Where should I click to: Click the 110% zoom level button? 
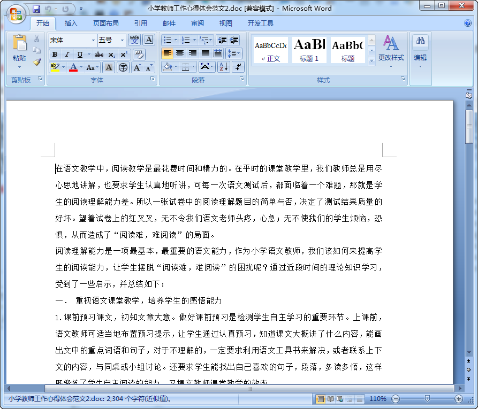point(377,399)
